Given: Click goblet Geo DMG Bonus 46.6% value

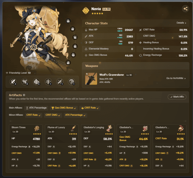Looking at the screenshot, I should click(x=143, y=139).
